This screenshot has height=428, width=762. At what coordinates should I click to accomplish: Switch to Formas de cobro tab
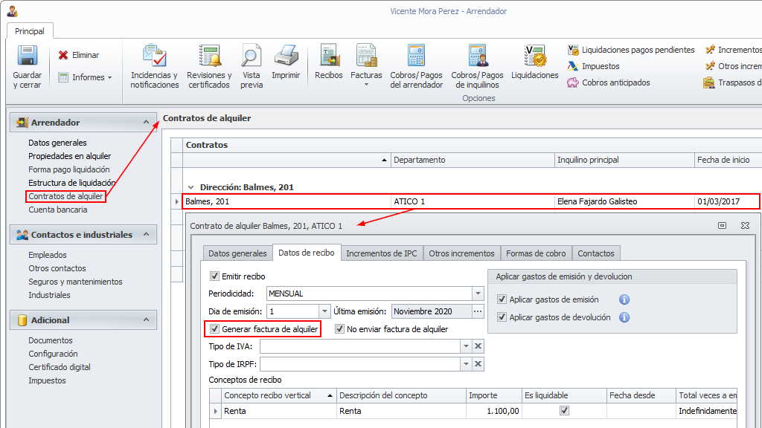536,253
